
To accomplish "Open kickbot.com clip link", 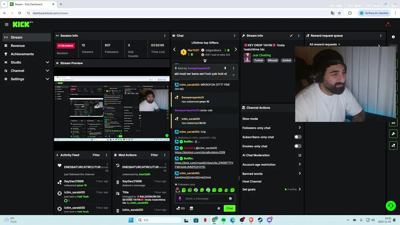I will click(x=200, y=152).
